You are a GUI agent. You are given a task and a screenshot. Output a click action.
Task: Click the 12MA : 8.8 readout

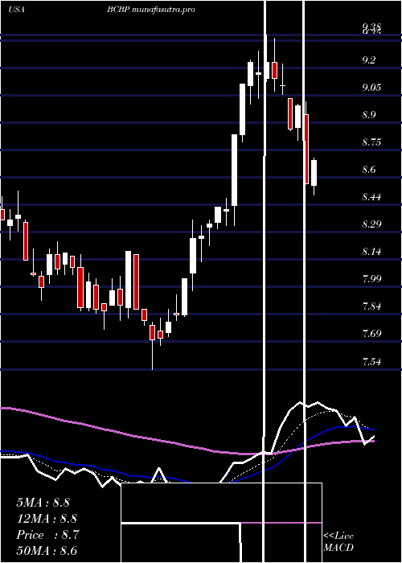(x=47, y=519)
